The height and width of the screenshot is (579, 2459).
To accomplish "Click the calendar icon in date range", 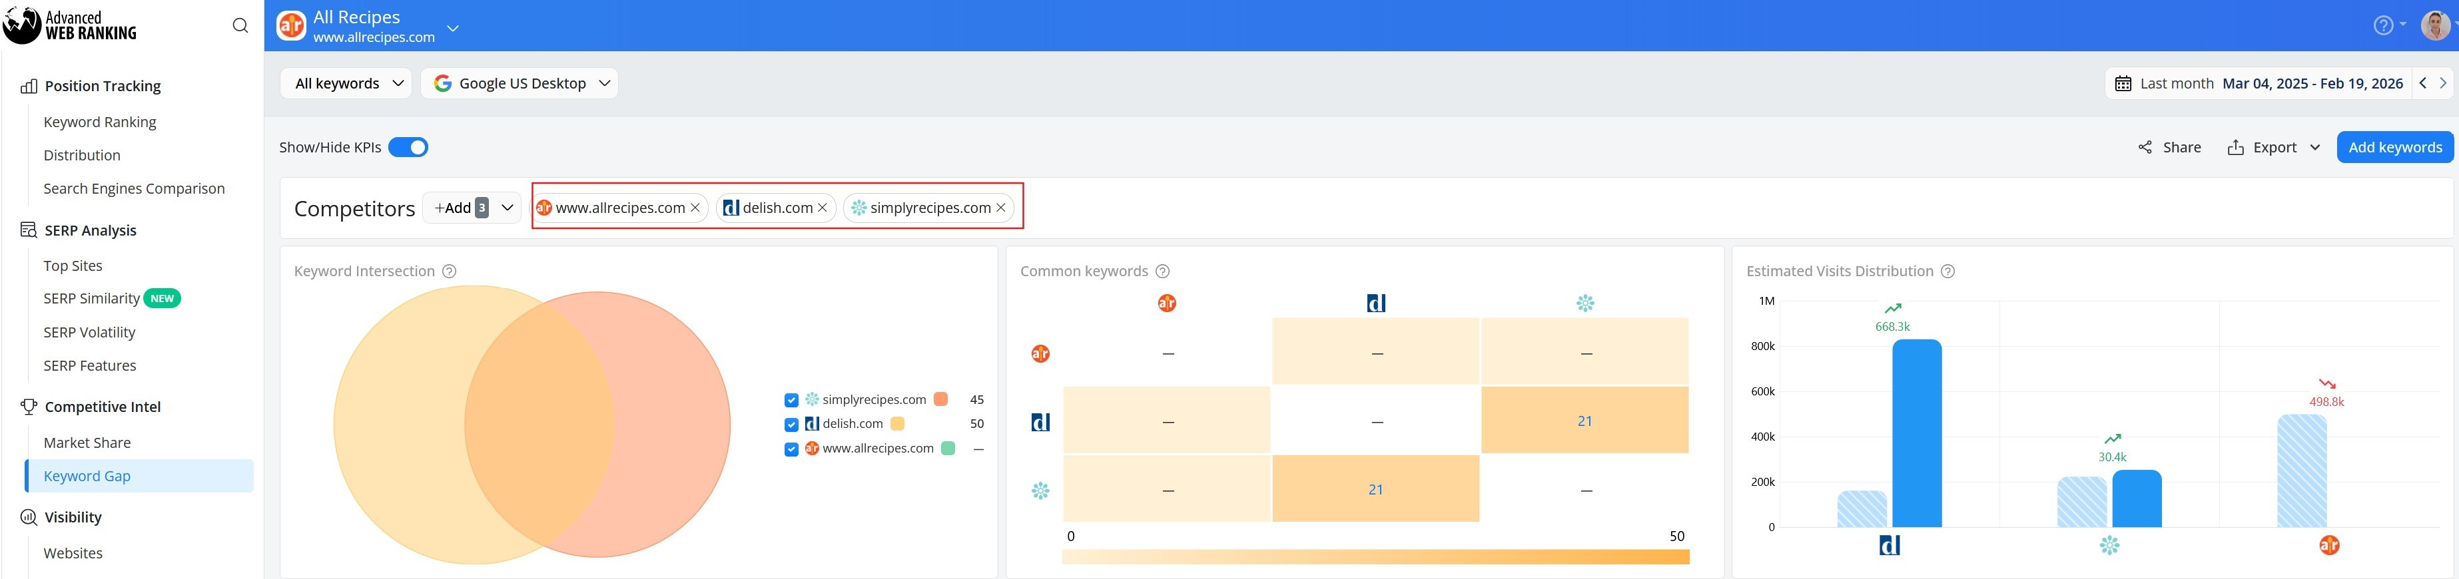I will [x=2123, y=84].
